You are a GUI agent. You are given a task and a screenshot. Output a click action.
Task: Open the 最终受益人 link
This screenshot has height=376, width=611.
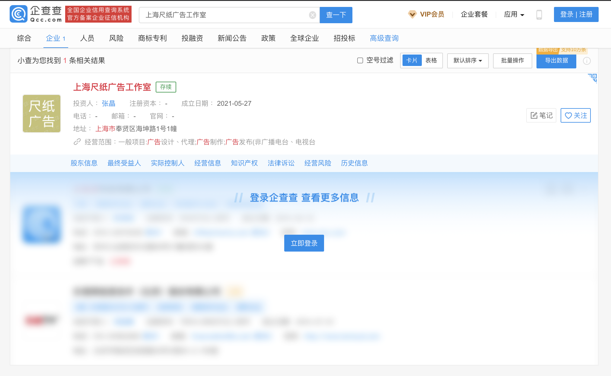pyautogui.click(x=124, y=163)
